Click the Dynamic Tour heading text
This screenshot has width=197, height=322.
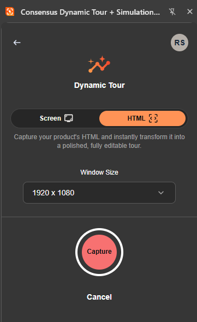(99, 85)
